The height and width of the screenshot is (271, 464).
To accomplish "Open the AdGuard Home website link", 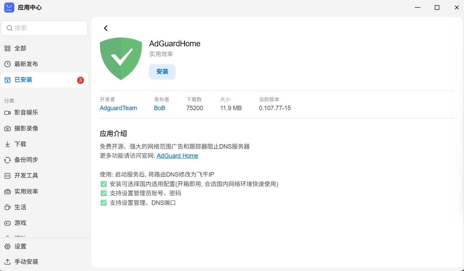I will [x=177, y=156].
